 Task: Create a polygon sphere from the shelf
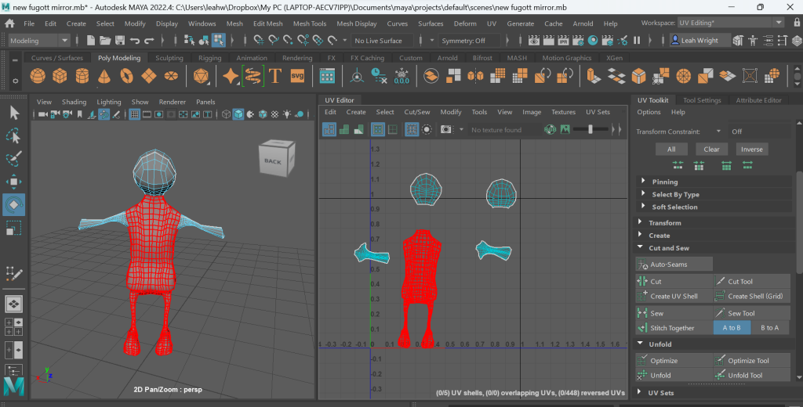coord(38,76)
